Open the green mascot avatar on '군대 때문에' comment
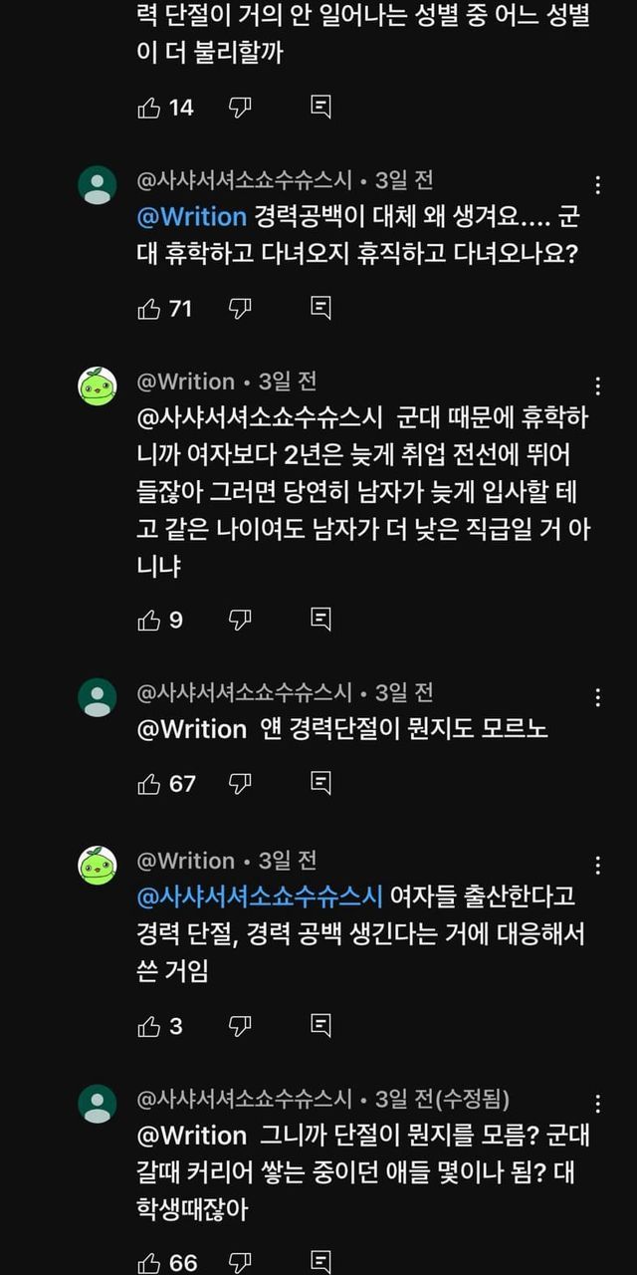The image size is (637, 1275). tap(98, 385)
